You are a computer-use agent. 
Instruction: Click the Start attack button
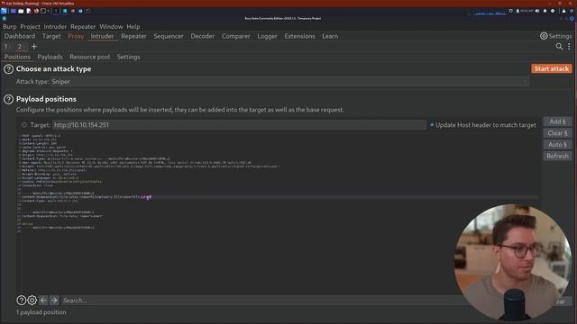[x=551, y=68]
